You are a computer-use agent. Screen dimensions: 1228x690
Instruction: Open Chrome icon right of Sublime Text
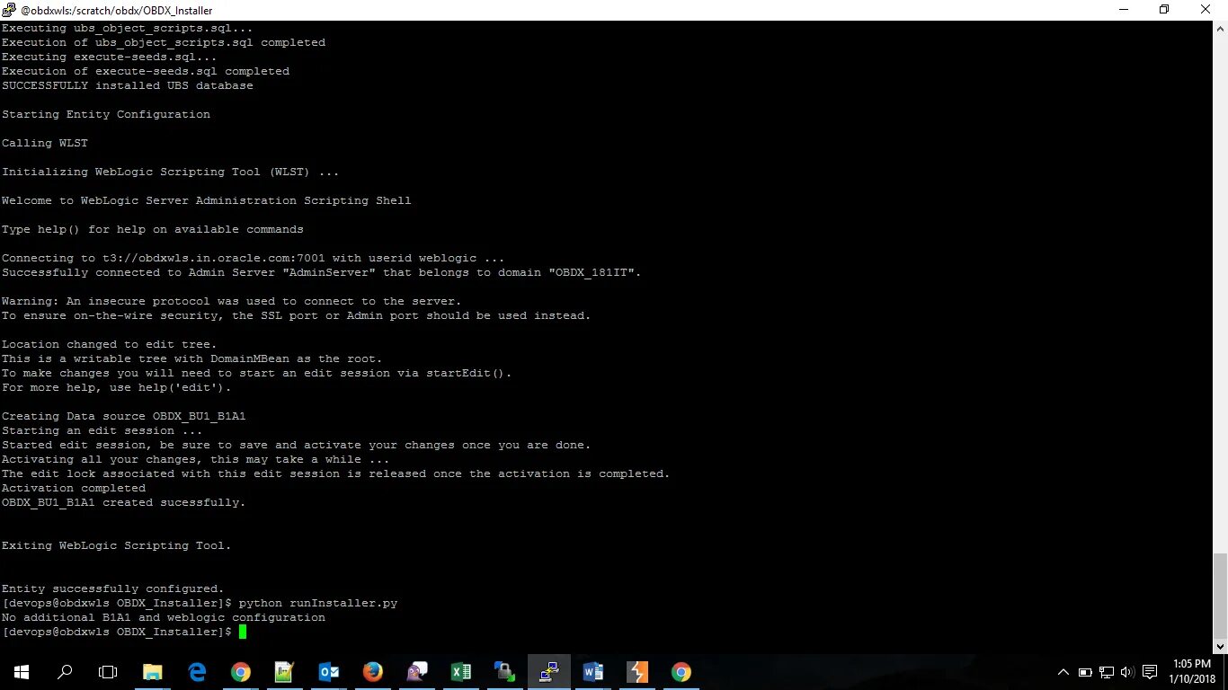click(x=681, y=671)
